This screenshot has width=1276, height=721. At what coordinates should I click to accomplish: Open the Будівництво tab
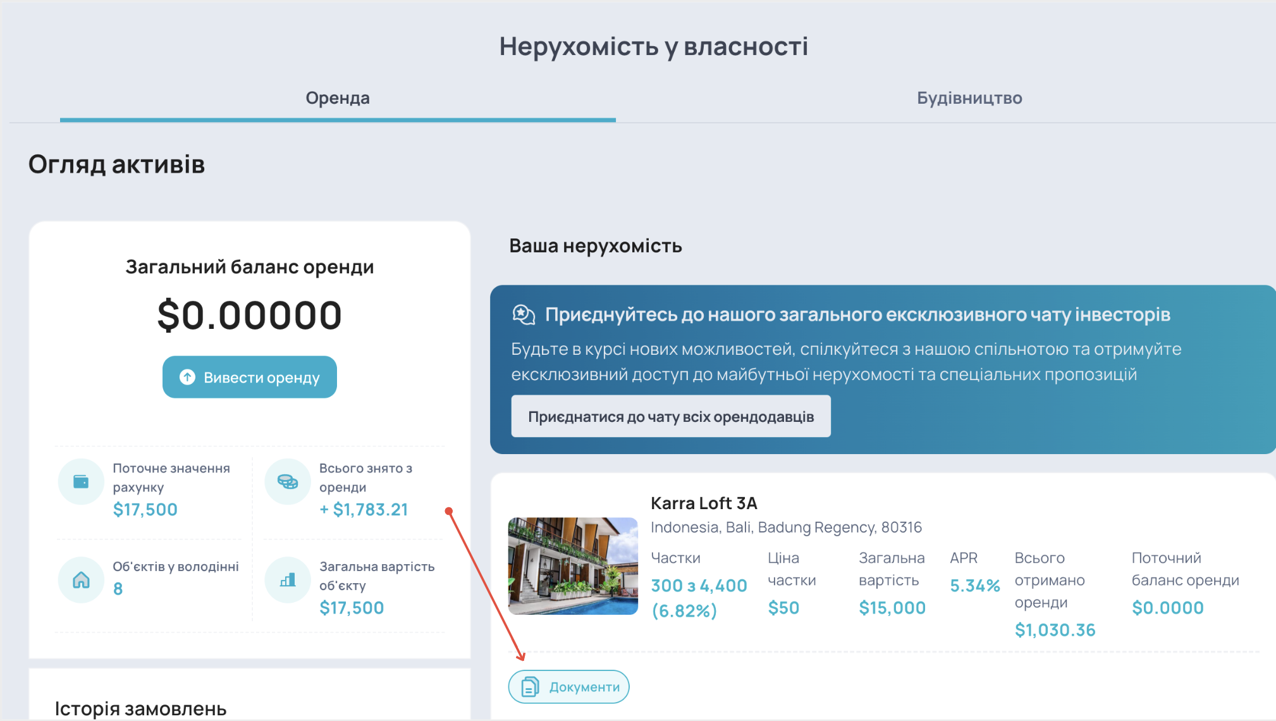(969, 99)
